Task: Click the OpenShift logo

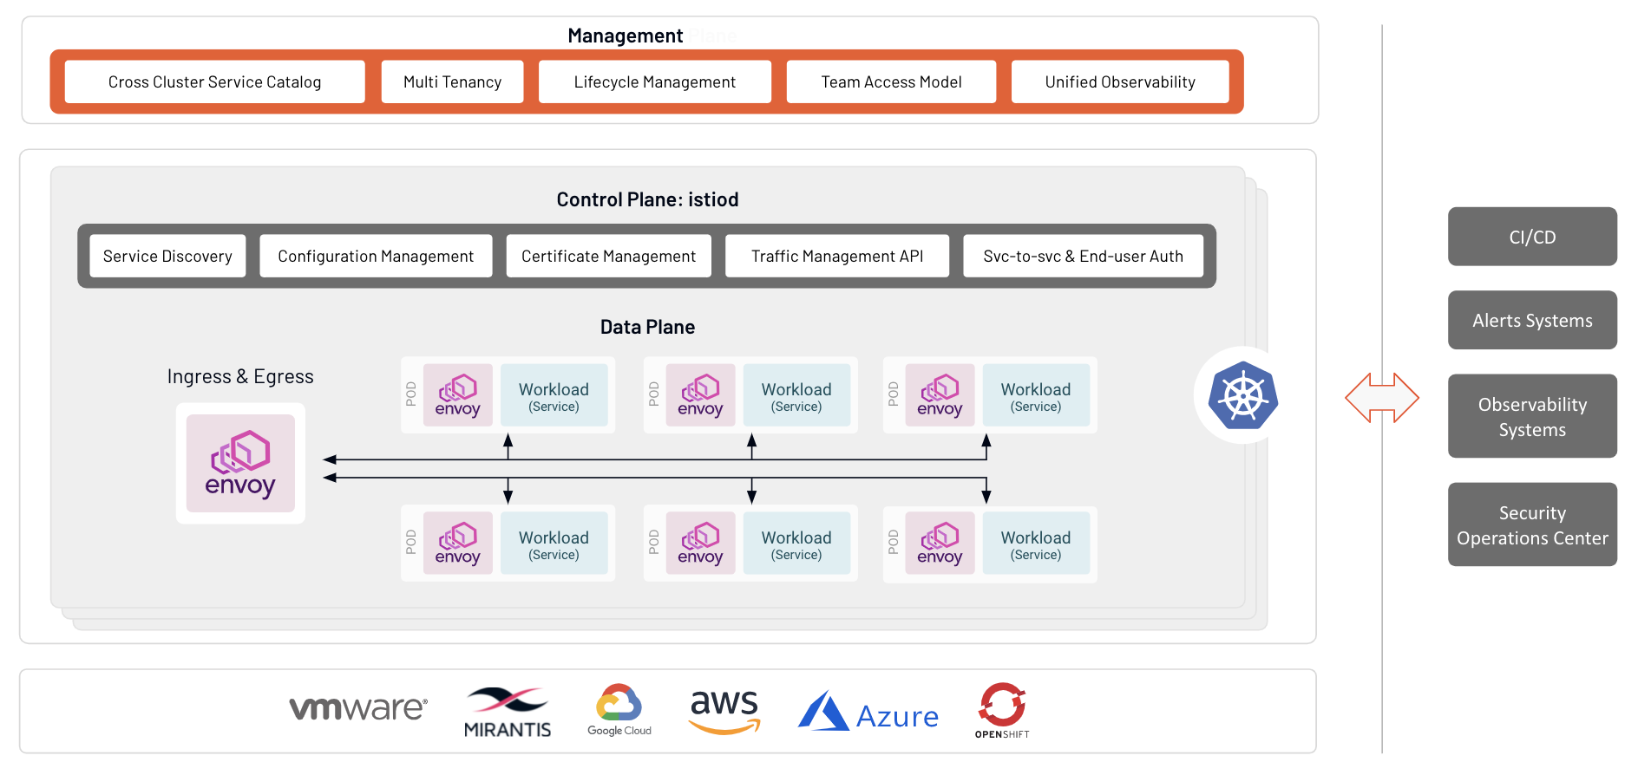Action: 1002,711
